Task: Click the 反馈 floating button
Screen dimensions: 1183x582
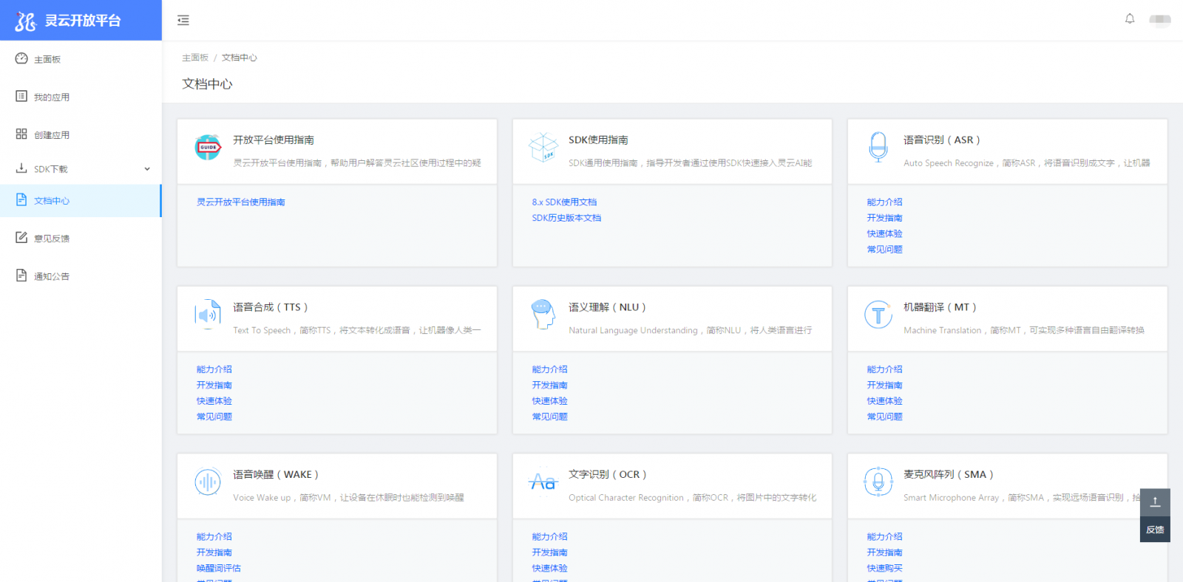Action: click(x=1155, y=530)
